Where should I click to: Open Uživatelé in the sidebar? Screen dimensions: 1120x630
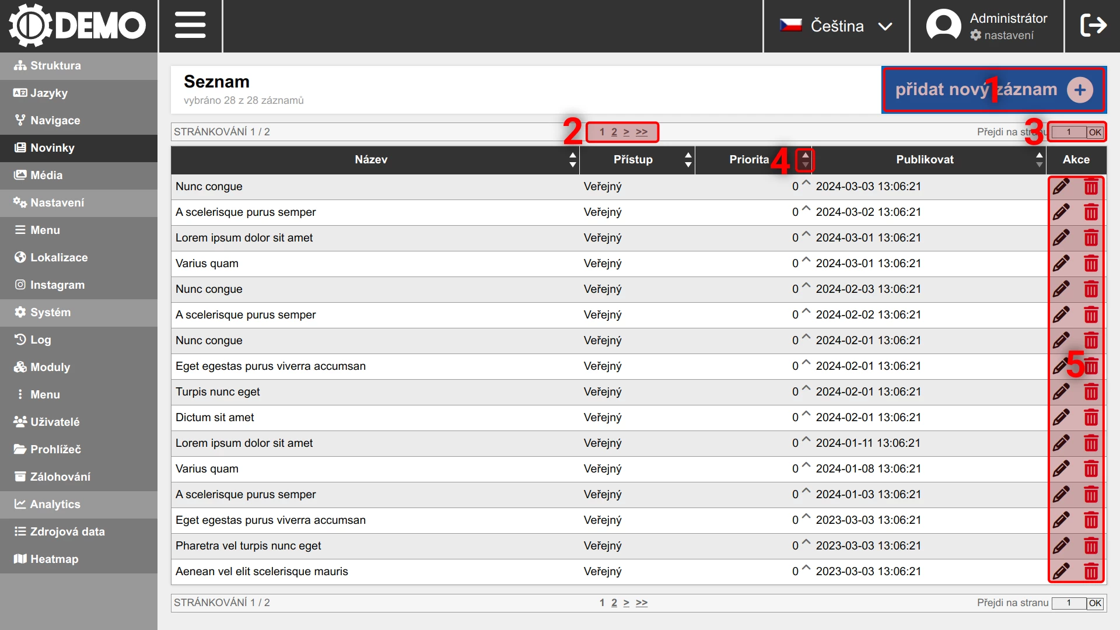click(x=54, y=422)
